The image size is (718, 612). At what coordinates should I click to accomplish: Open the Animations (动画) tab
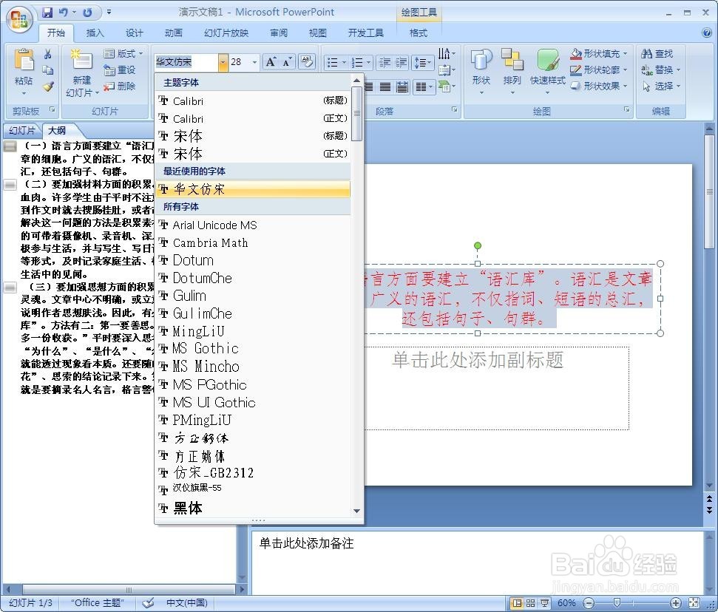(x=174, y=33)
